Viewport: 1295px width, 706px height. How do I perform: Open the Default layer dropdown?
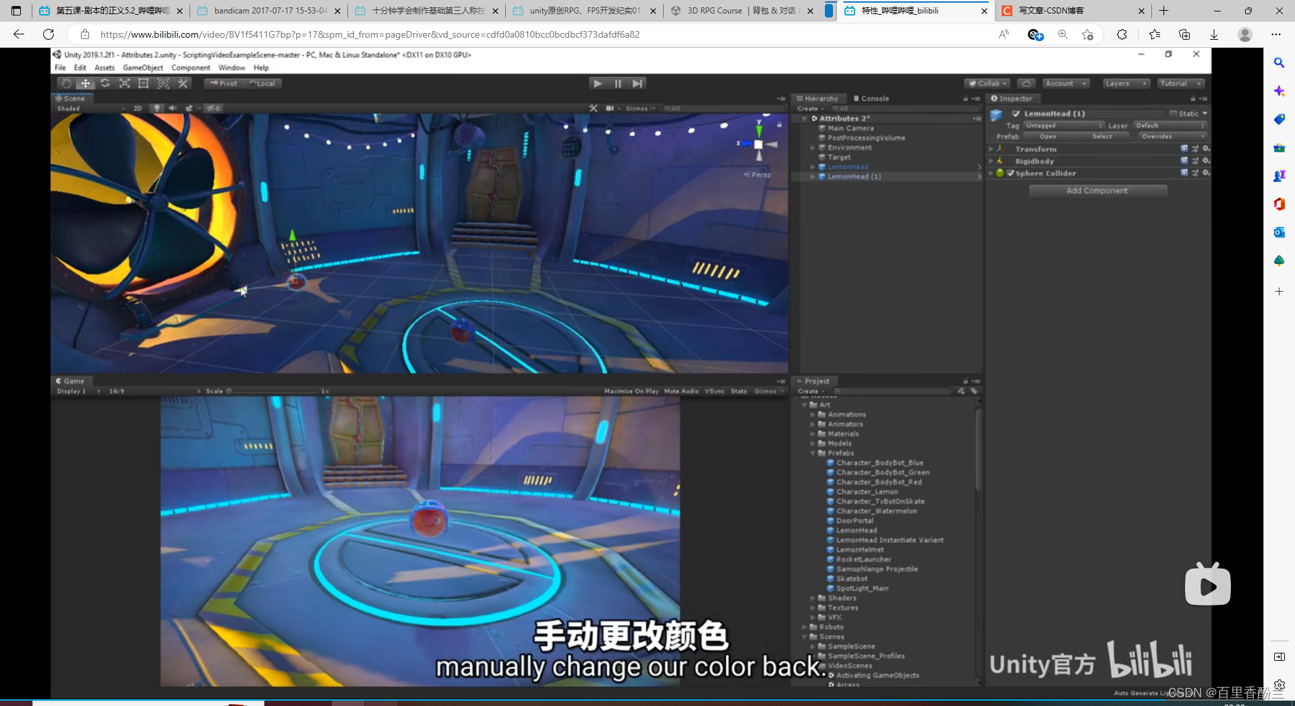click(x=1170, y=125)
